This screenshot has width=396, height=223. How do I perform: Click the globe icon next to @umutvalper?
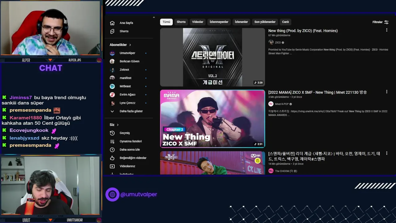tap(112, 195)
